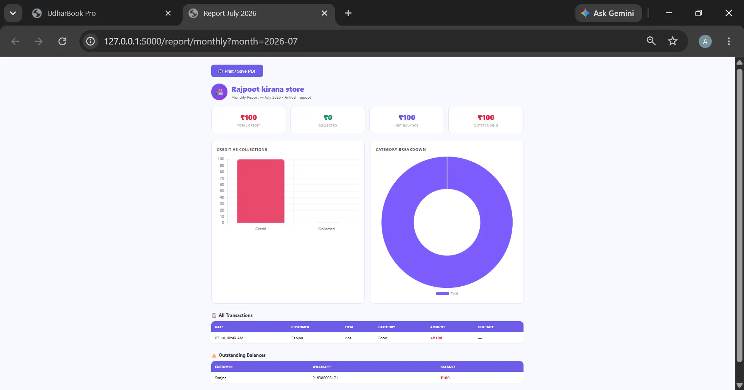Click the store logo icon
This screenshot has height=390, width=744.
click(219, 92)
